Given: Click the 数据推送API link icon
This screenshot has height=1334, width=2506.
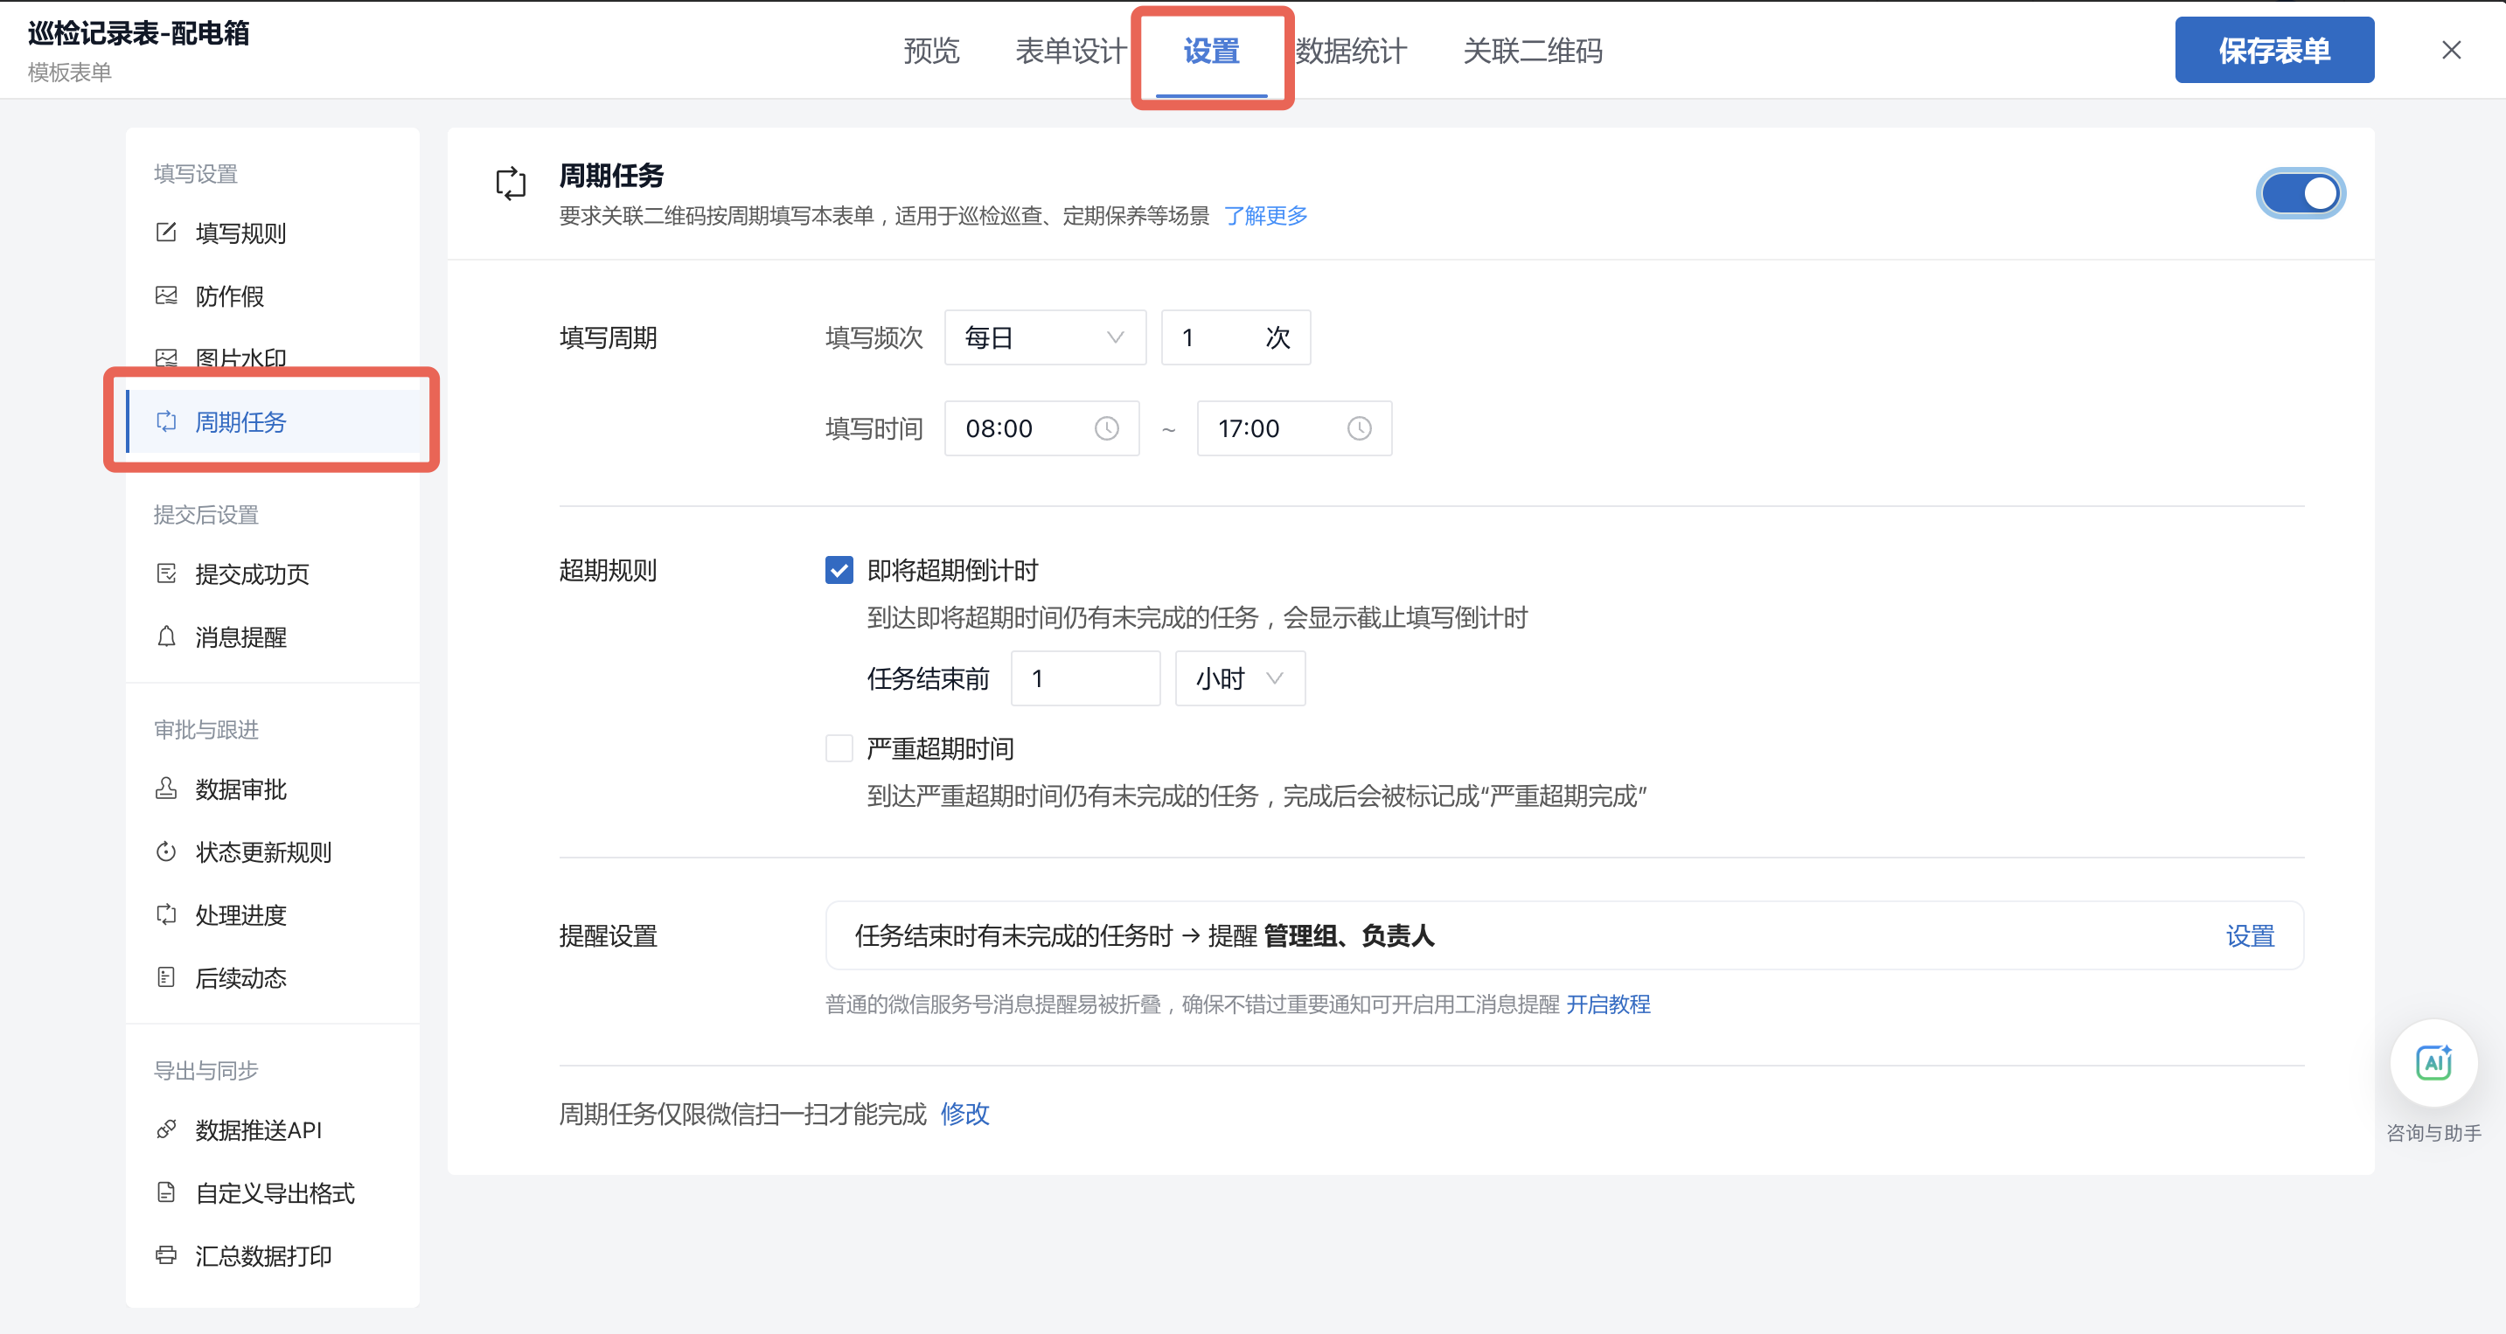Looking at the screenshot, I should pyautogui.click(x=166, y=1129).
